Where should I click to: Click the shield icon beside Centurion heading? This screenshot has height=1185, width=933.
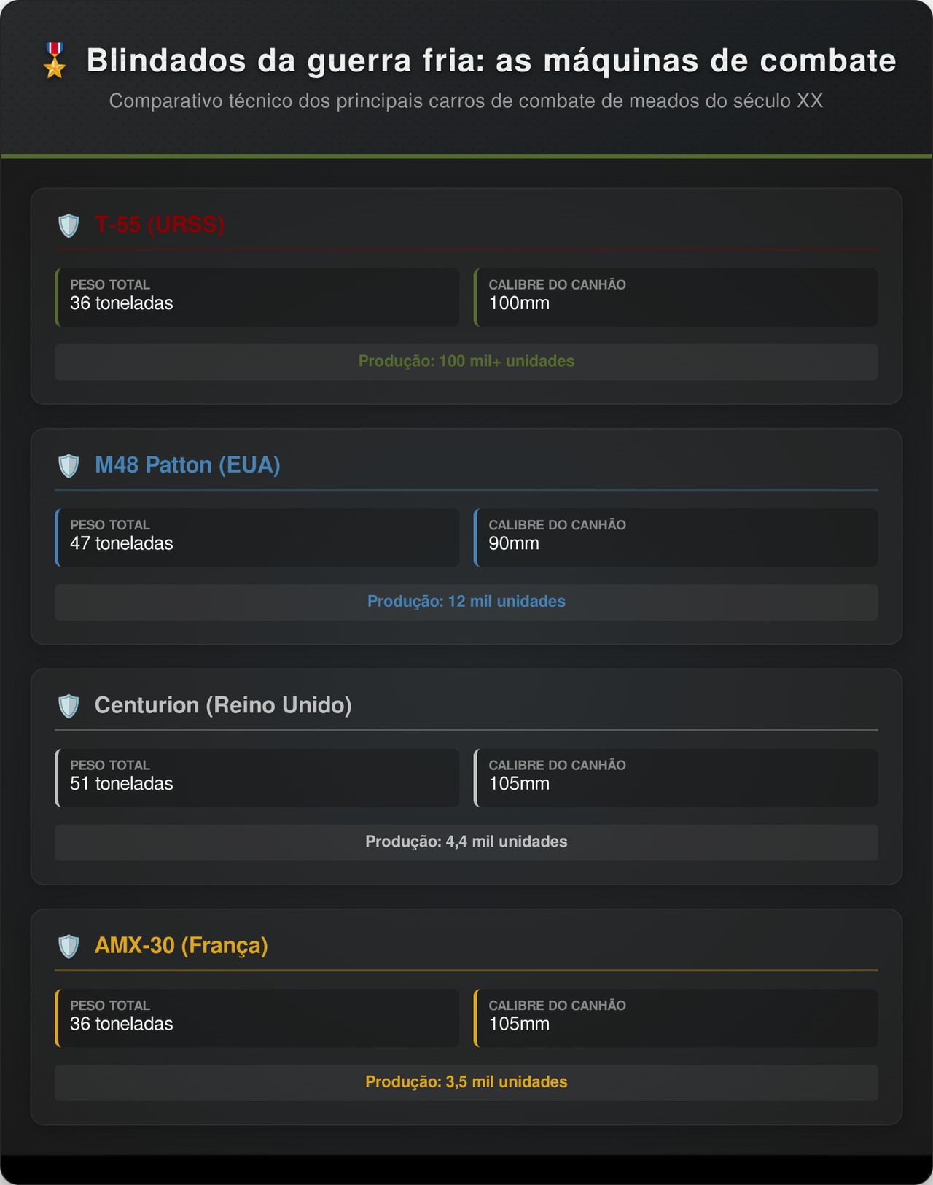69,706
